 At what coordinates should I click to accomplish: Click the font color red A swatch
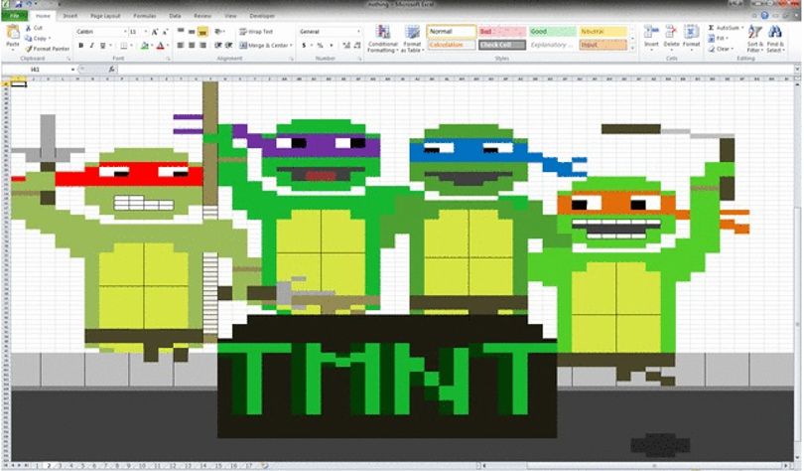[160, 46]
